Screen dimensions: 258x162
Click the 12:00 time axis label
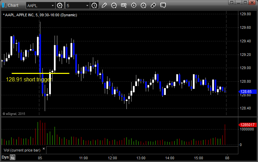coord(112,158)
